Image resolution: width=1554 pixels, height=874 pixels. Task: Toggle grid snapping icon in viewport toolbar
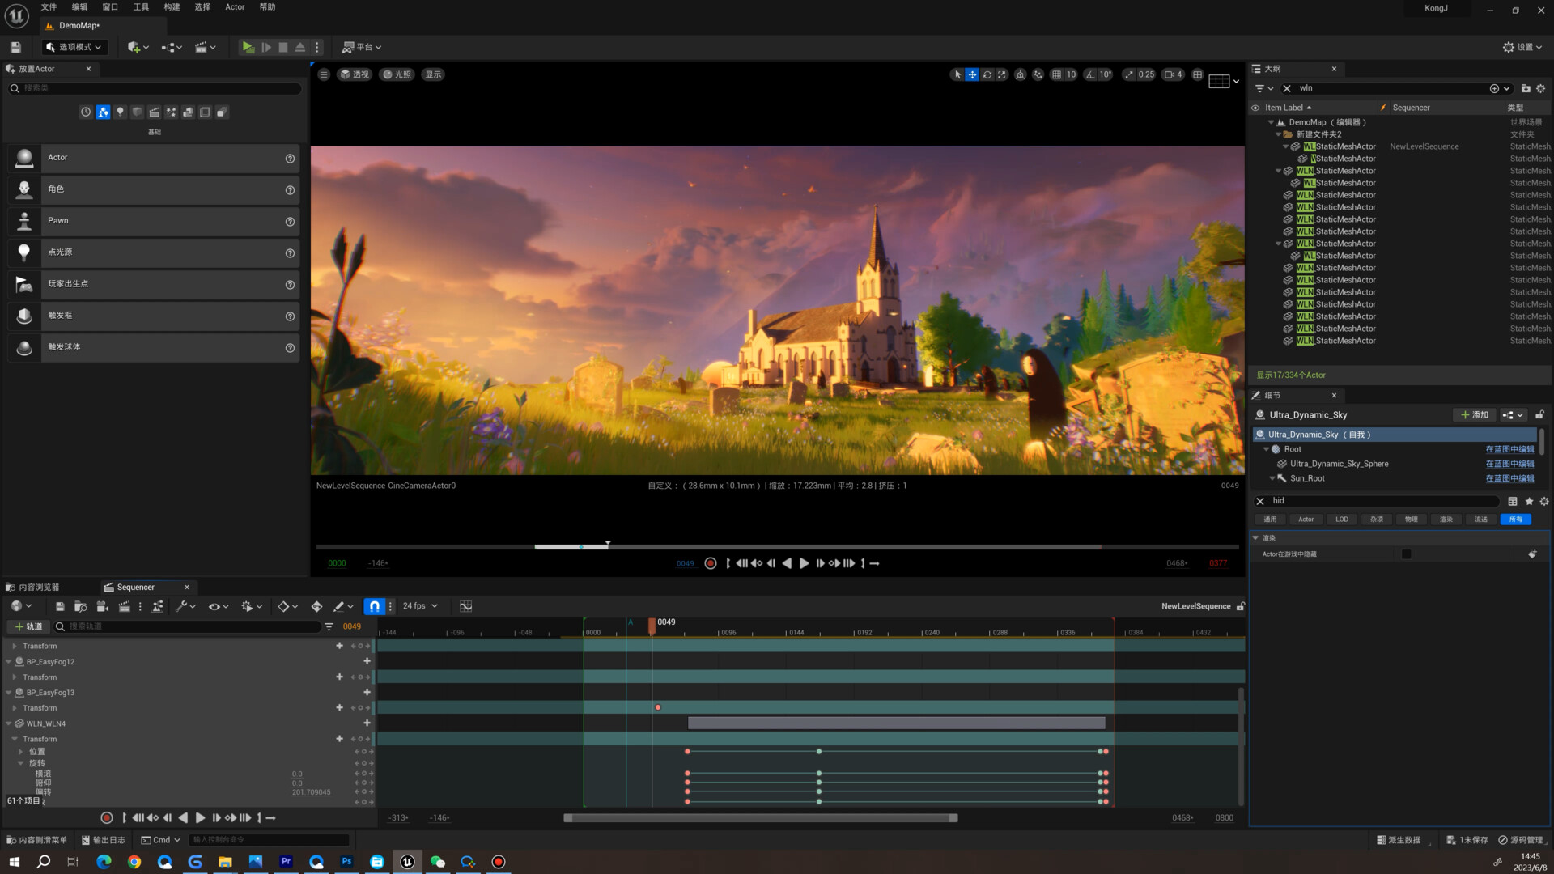coord(1056,74)
